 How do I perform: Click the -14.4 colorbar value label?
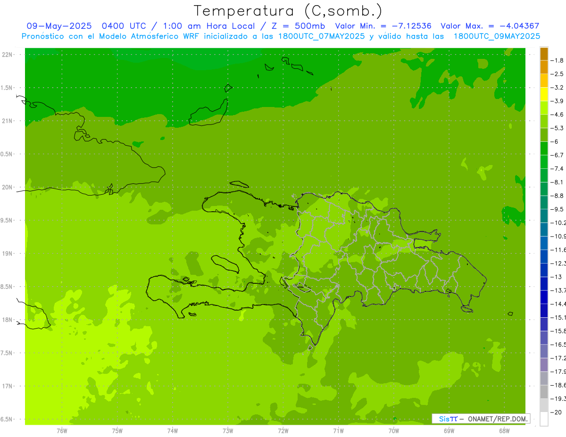pos(558,304)
